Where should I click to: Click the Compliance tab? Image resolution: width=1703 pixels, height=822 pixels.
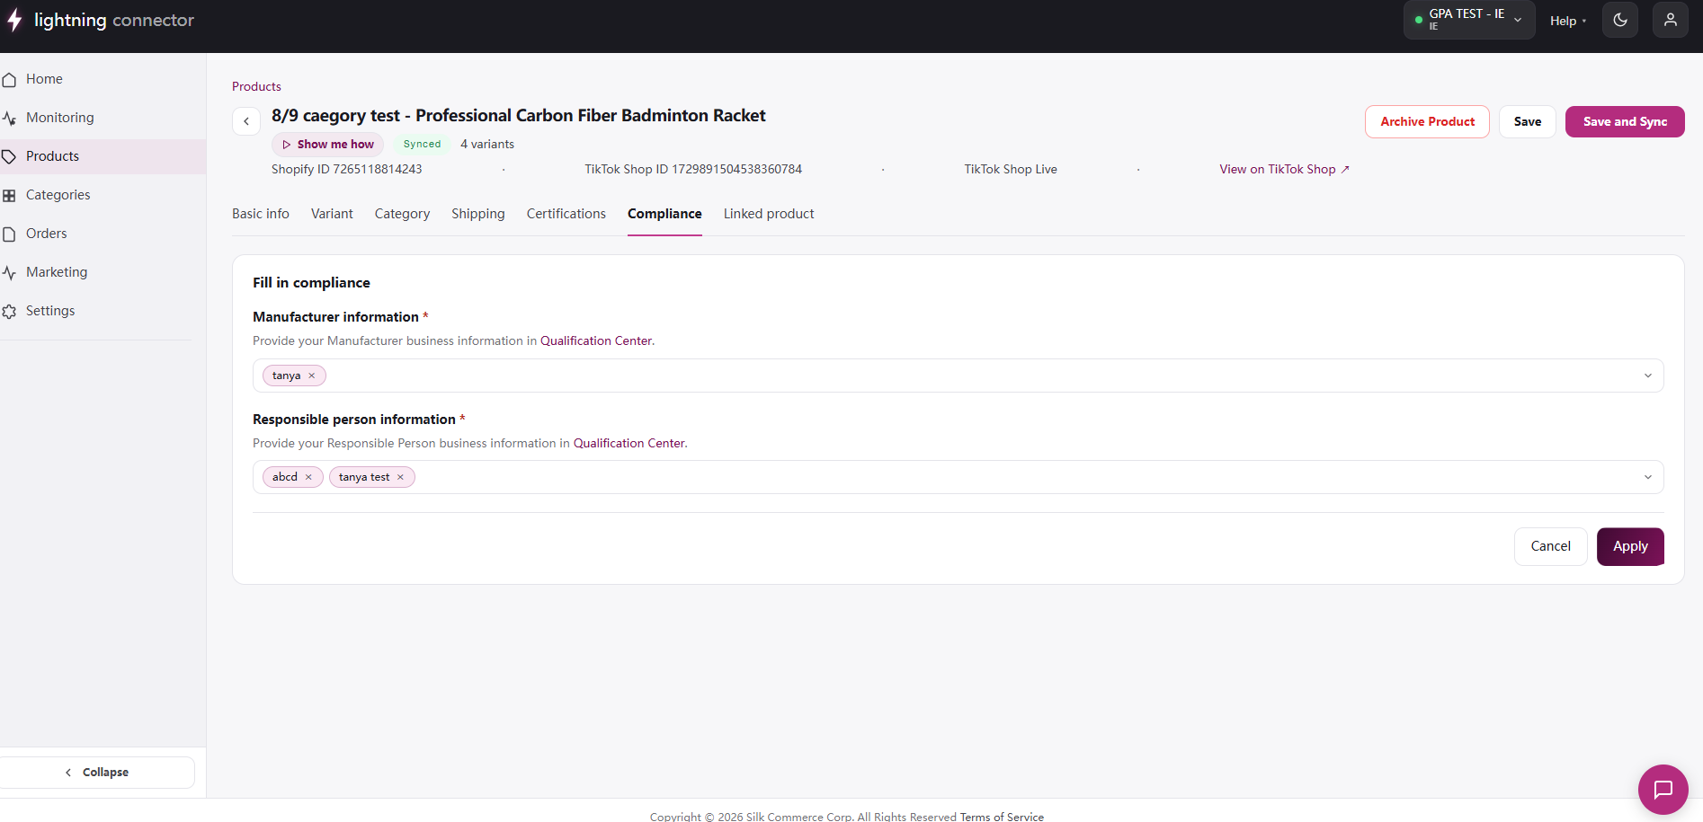(664, 214)
